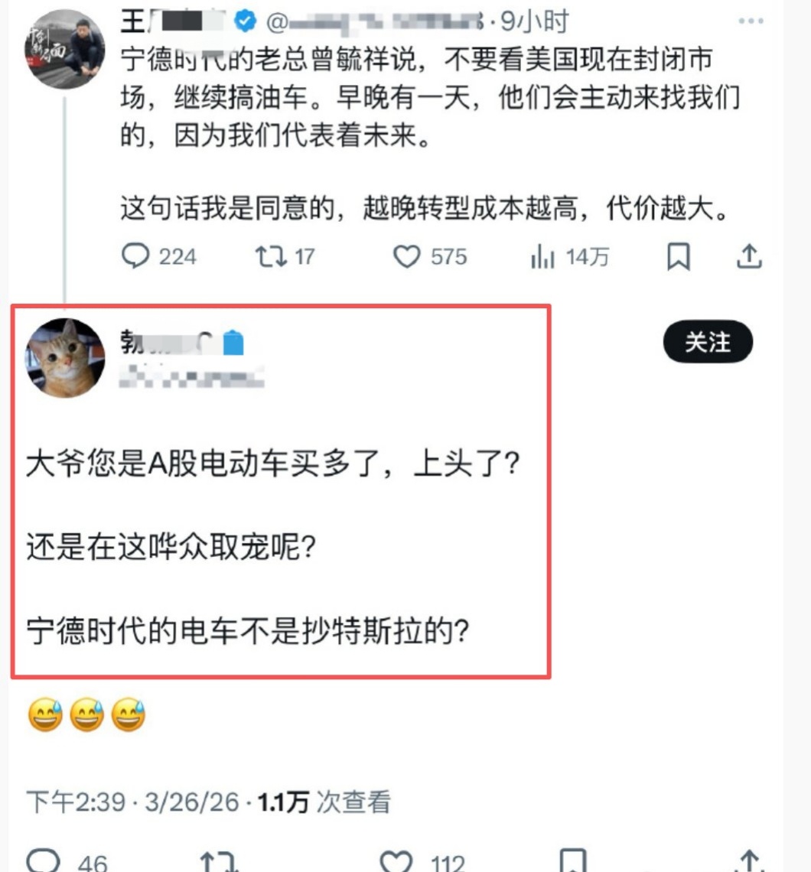Select the reply text 还是在这哗众取宠呢?
Image resolution: width=811 pixels, height=872 pixels.
click(171, 547)
